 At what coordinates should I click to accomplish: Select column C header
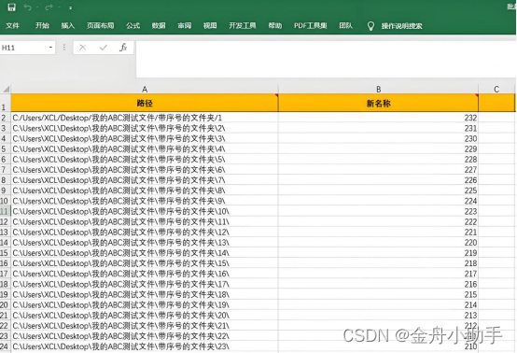coord(496,89)
